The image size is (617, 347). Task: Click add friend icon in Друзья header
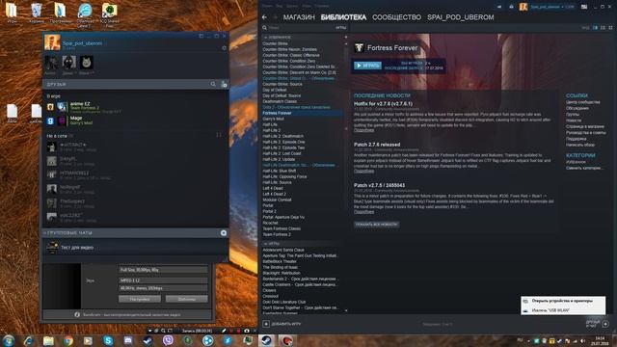224,84
